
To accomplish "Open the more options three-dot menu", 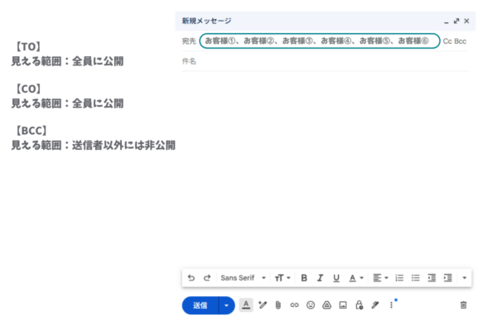I will coord(392,305).
